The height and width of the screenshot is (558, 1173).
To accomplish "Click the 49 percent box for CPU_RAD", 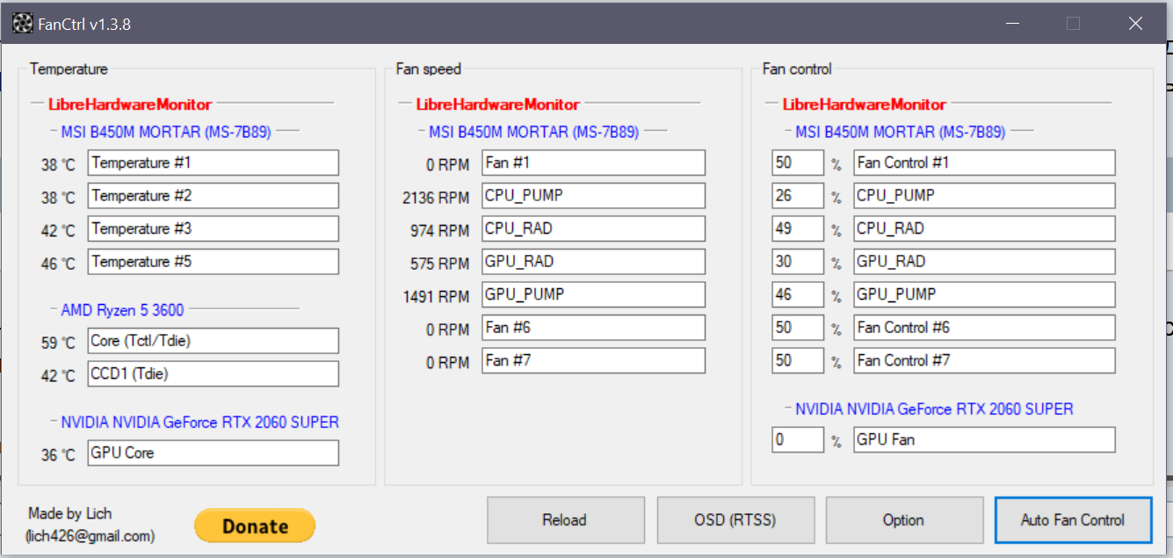I will (798, 229).
